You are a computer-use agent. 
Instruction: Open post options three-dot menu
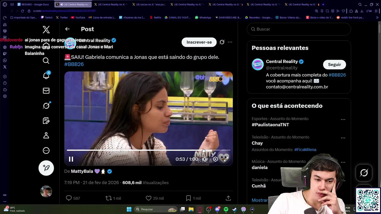230,42
